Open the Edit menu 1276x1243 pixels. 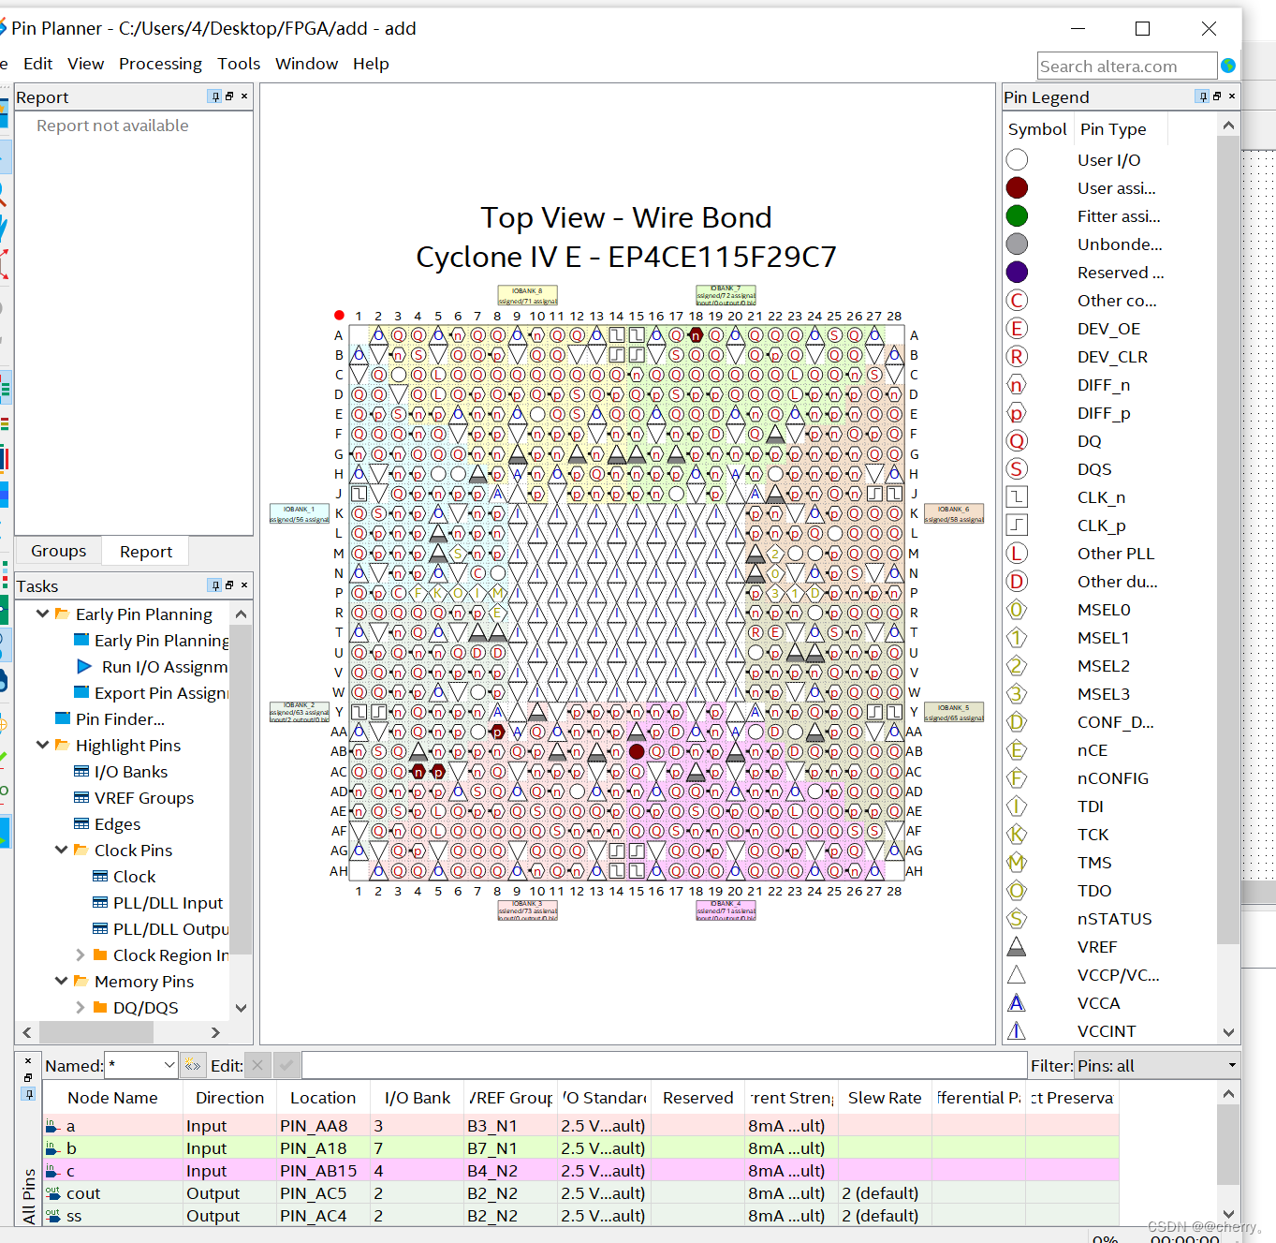37,64
